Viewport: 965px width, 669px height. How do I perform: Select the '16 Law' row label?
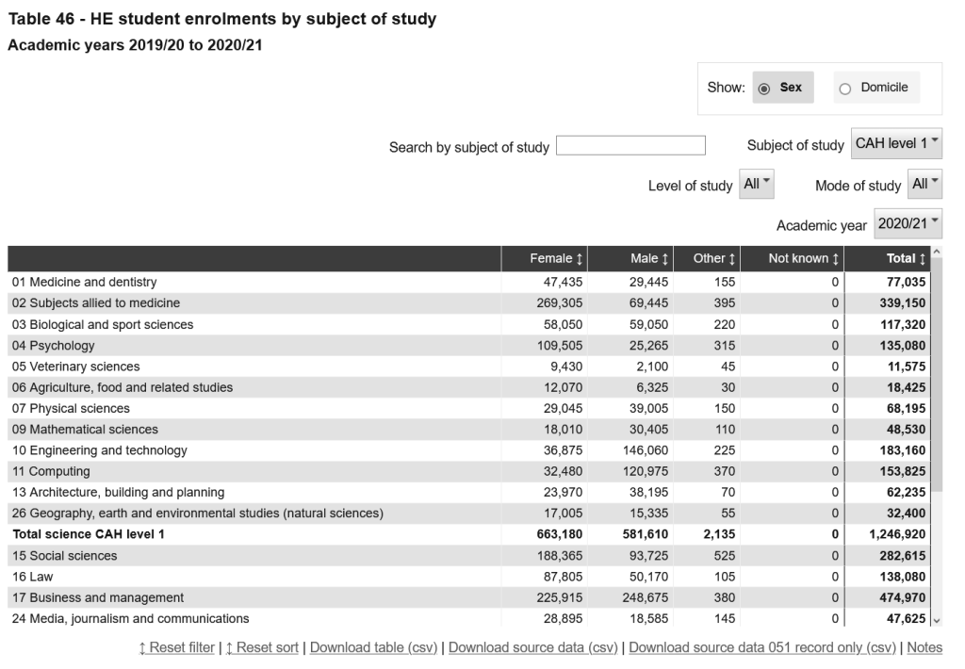coord(33,576)
